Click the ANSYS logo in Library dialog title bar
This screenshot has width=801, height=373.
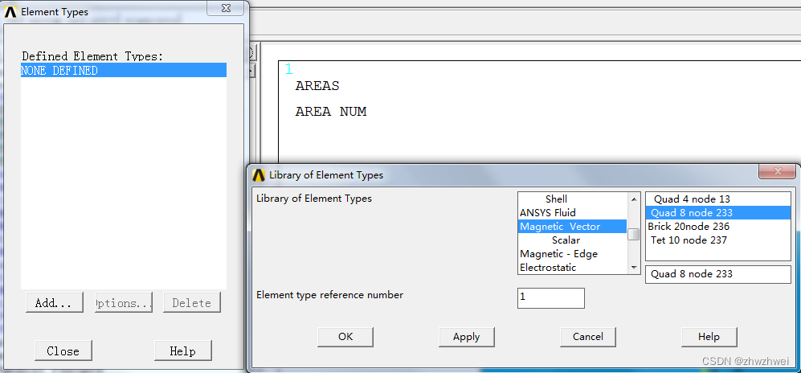(x=258, y=174)
